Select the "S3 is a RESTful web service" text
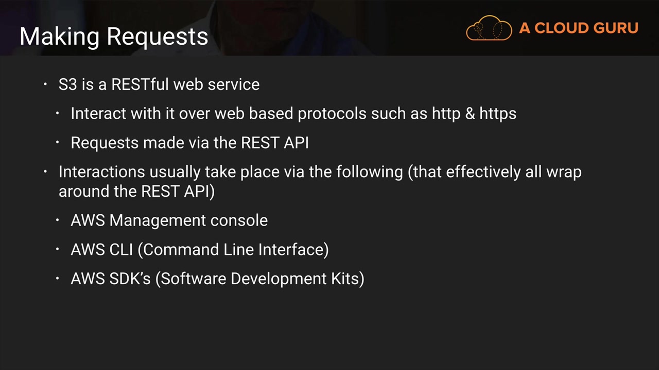Image resolution: width=659 pixels, height=370 pixels. [x=159, y=84]
